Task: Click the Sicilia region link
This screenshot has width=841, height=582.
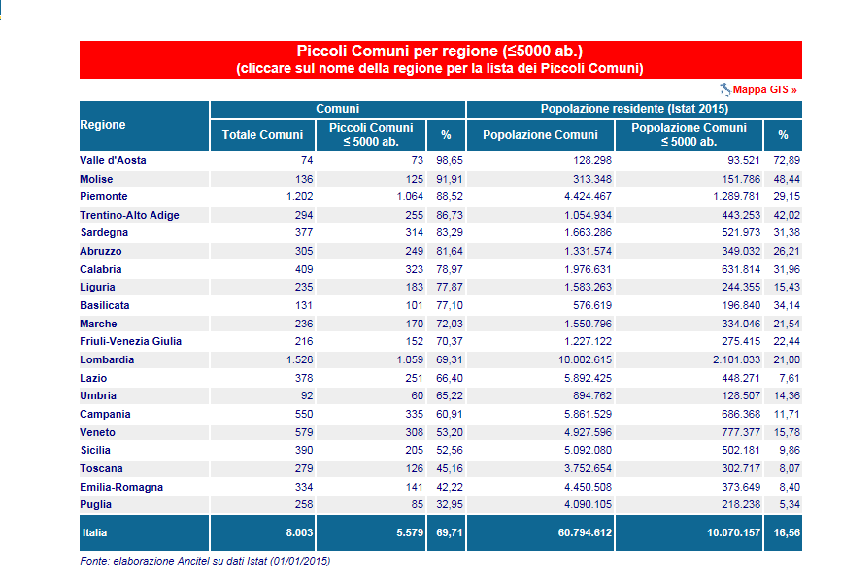Action: coord(95,450)
